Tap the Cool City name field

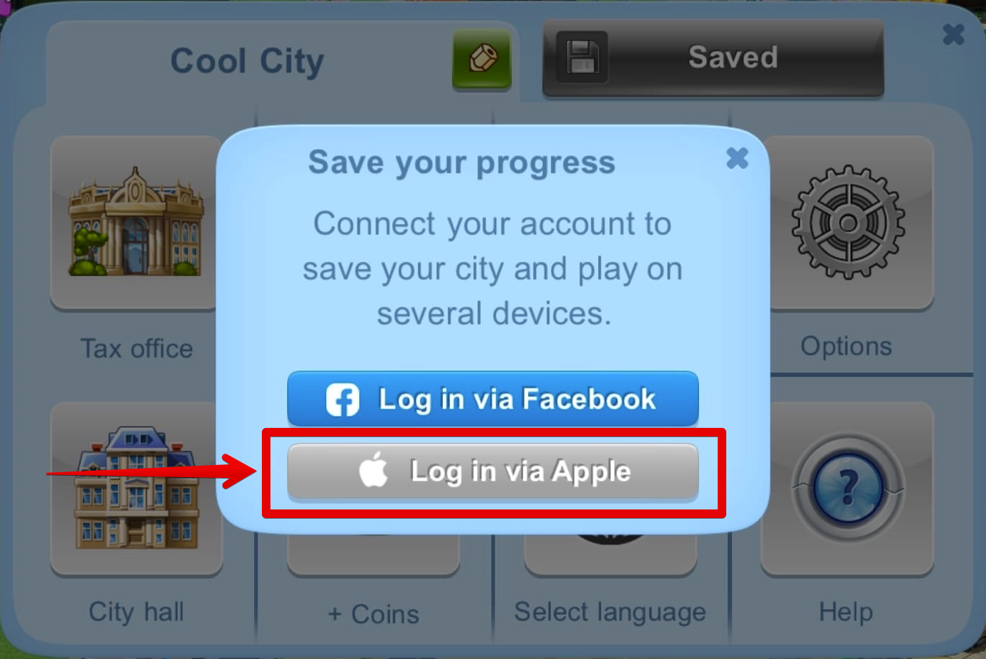tap(248, 61)
